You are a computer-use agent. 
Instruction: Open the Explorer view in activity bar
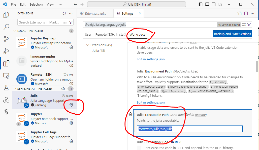(6, 15)
